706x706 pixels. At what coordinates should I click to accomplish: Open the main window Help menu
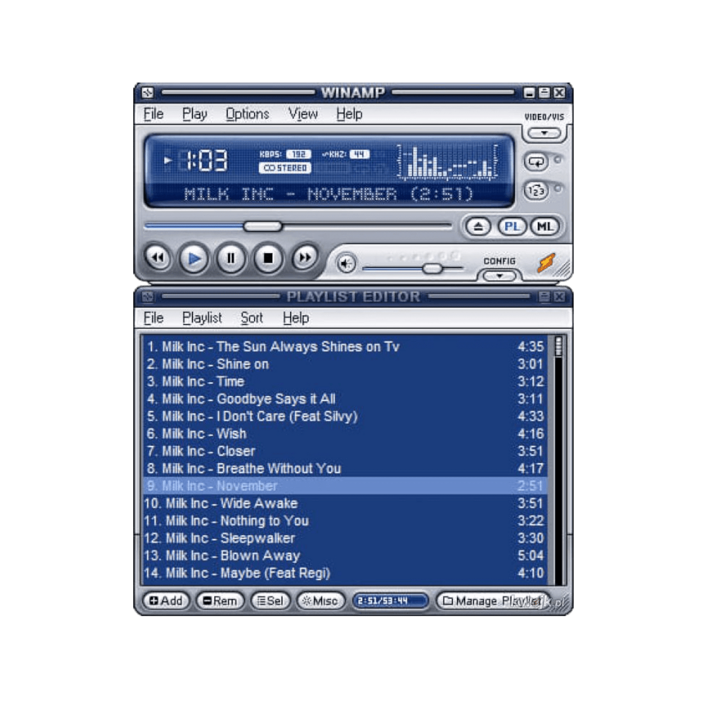click(349, 114)
